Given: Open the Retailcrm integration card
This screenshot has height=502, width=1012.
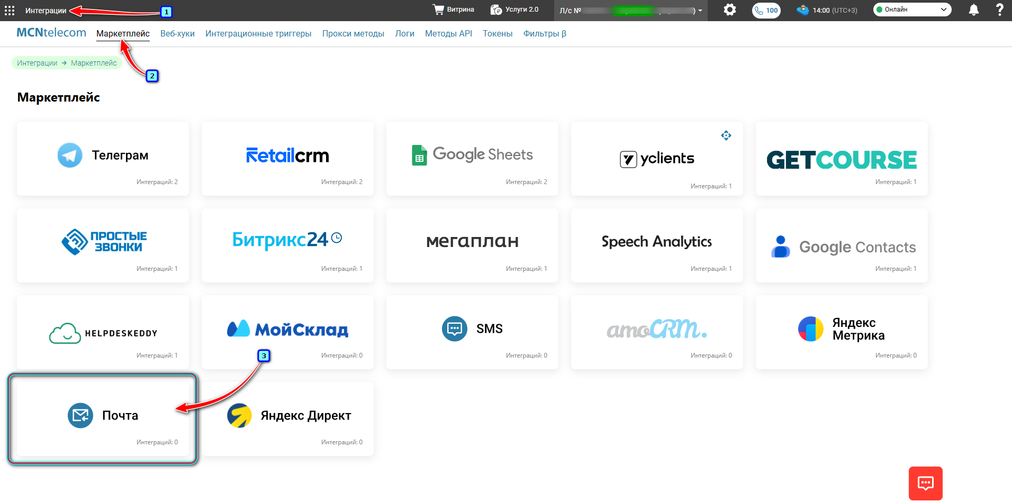Looking at the screenshot, I should 287,159.
